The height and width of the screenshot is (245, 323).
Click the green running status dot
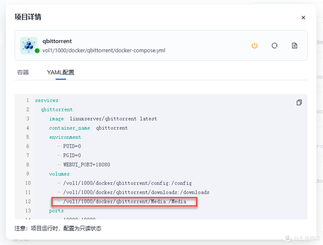point(37,51)
